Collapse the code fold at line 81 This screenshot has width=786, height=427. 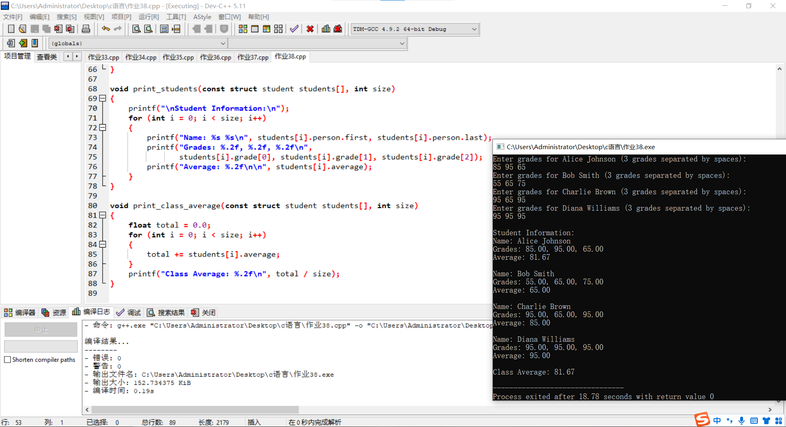coord(103,215)
